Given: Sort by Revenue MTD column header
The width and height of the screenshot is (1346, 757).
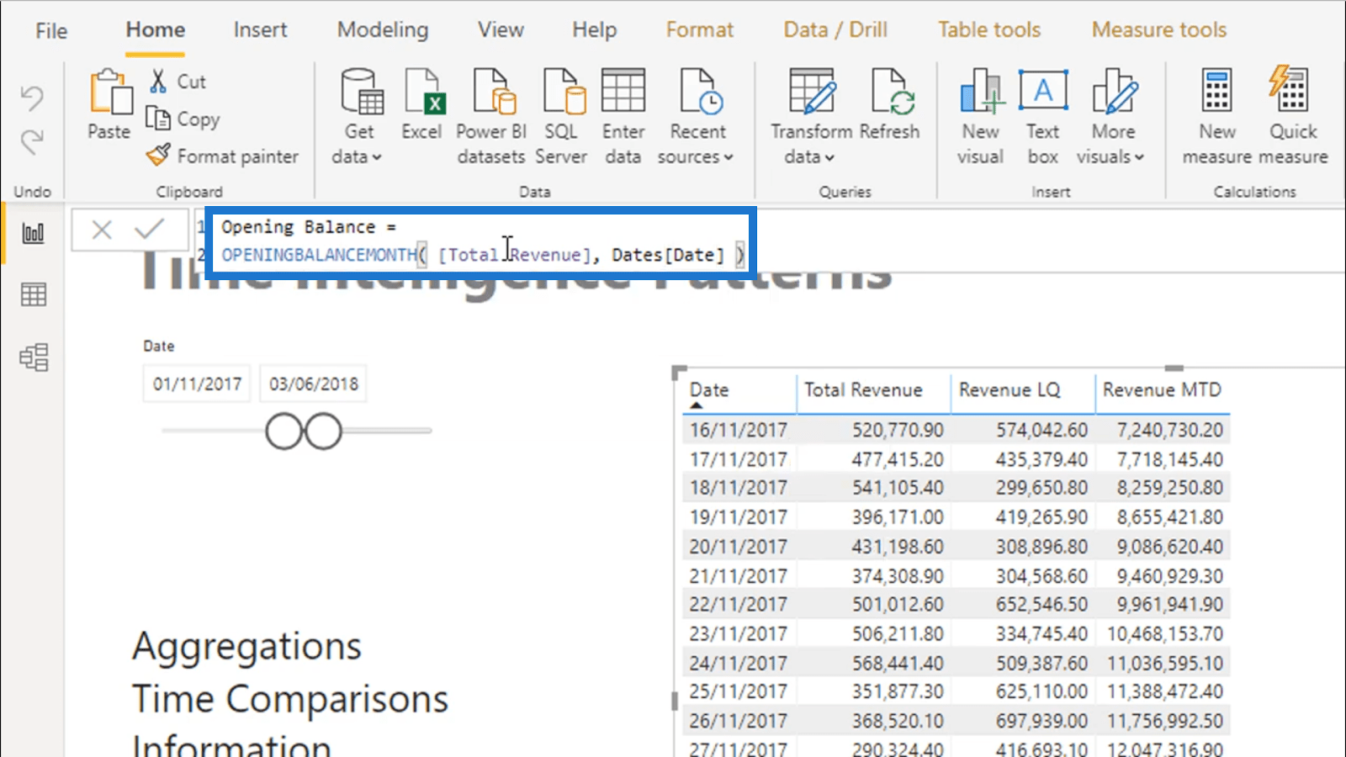Looking at the screenshot, I should pyautogui.click(x=1162, y=389).
